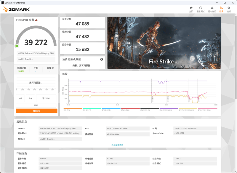Open the Home (主页) tab
This screenshot has height=173, width=237.
coord(191,9)
